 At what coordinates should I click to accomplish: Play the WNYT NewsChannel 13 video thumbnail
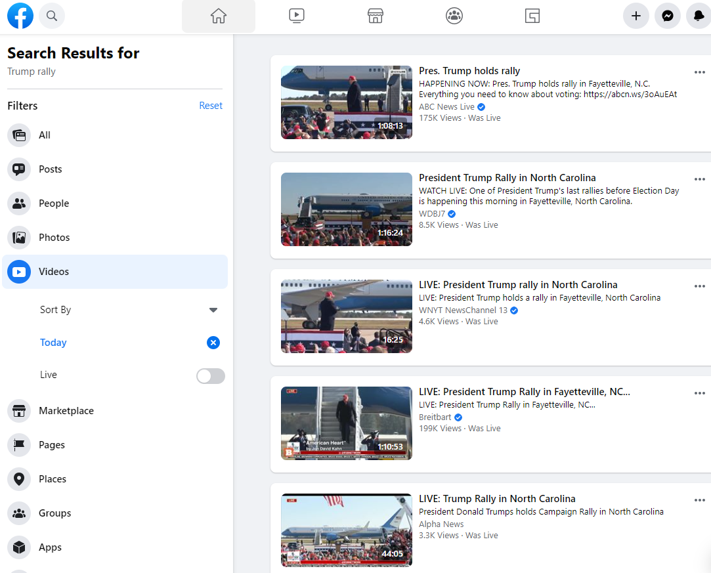(347, 316)
